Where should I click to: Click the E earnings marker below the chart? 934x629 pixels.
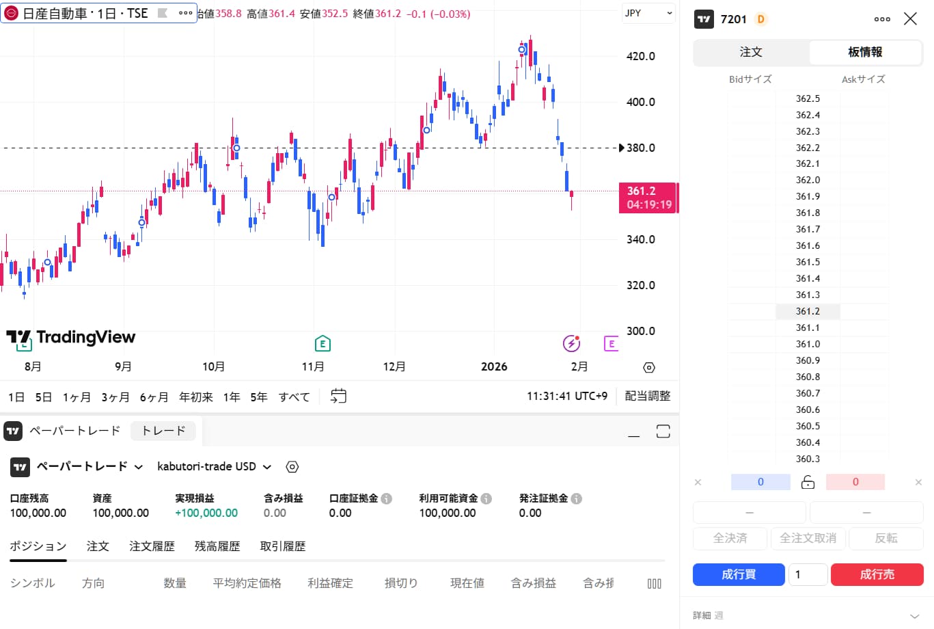(322, 344)
